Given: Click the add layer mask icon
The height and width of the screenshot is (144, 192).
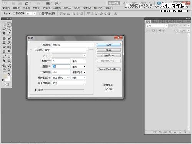Looking at the screenshot, I should (165, 132).
